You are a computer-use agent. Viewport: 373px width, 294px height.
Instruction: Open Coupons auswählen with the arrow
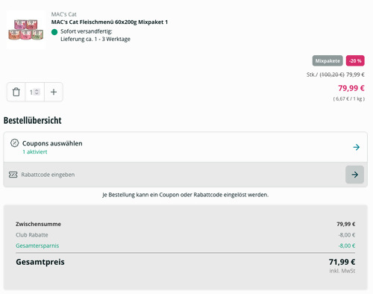tap(357, 147)
